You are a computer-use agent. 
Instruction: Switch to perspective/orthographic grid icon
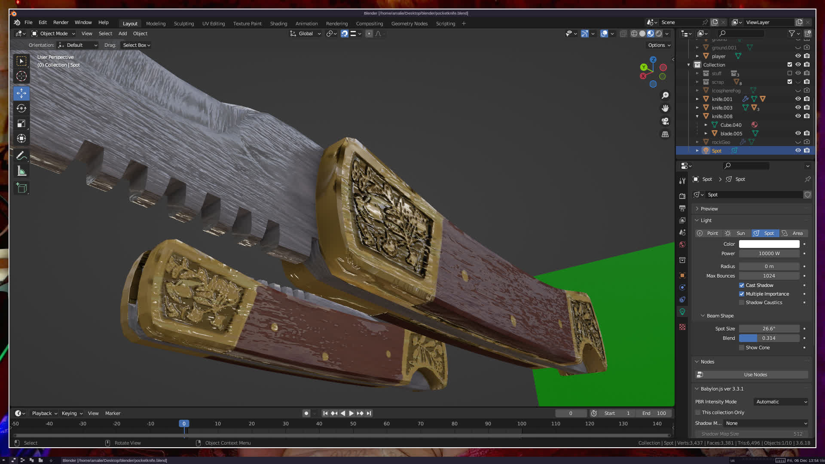click(x=665, y=134)
